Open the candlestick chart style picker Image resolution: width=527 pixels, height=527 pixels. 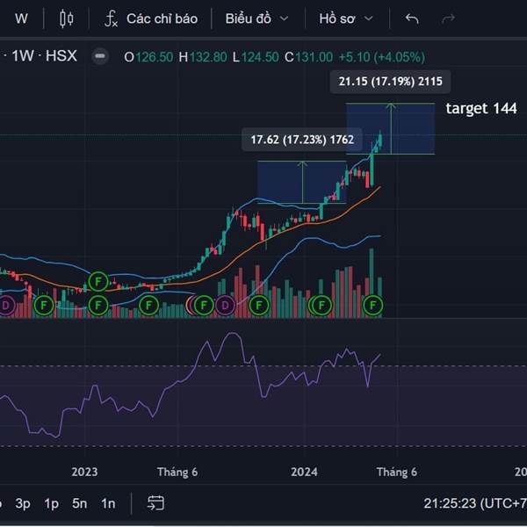point(66,18)
